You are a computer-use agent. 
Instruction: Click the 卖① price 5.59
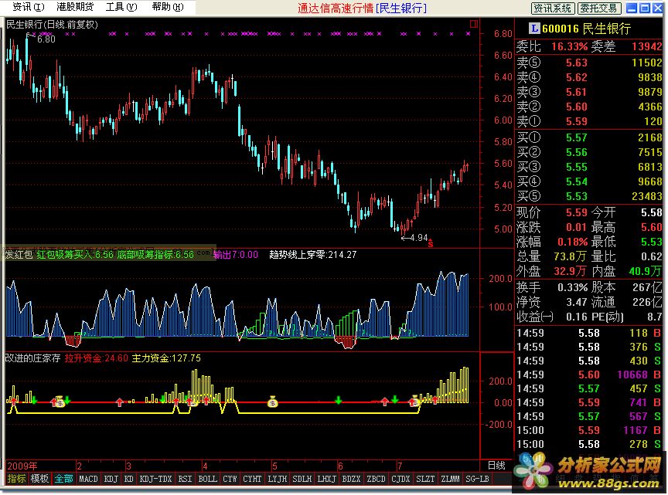click(x=577, y=121)
